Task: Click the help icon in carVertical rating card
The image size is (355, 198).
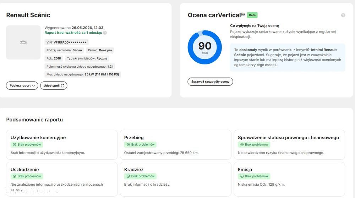Action: point(343,15)
